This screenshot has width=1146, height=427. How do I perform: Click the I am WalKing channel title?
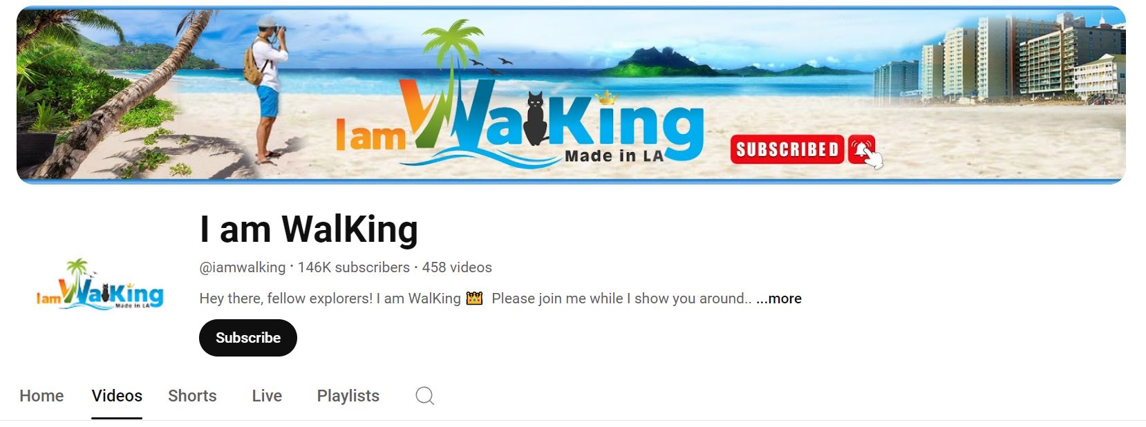click(309, 229)
